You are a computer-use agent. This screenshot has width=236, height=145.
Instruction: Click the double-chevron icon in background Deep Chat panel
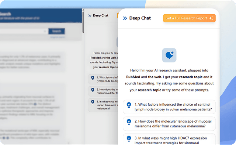pos(90,15)
